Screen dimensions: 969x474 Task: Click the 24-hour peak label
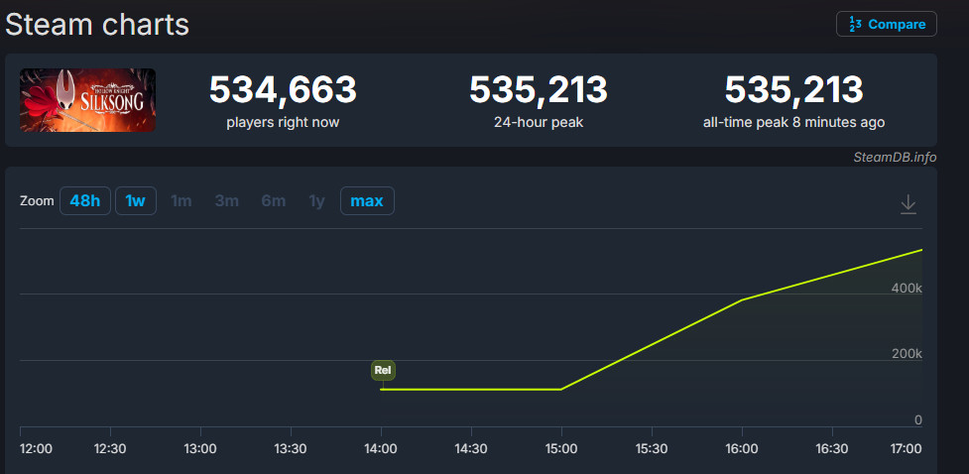pyautogui.click(x=539, y=122)
